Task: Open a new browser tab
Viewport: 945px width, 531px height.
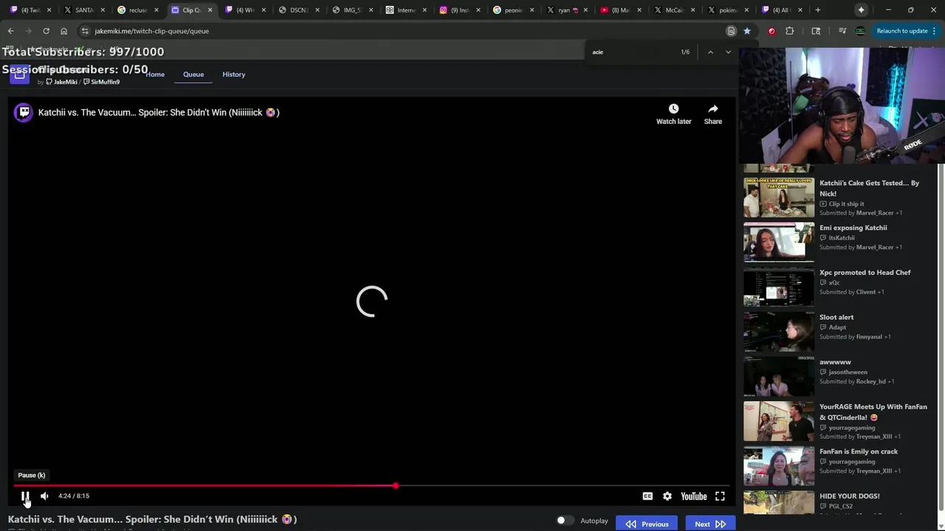Action: [817, 10]
